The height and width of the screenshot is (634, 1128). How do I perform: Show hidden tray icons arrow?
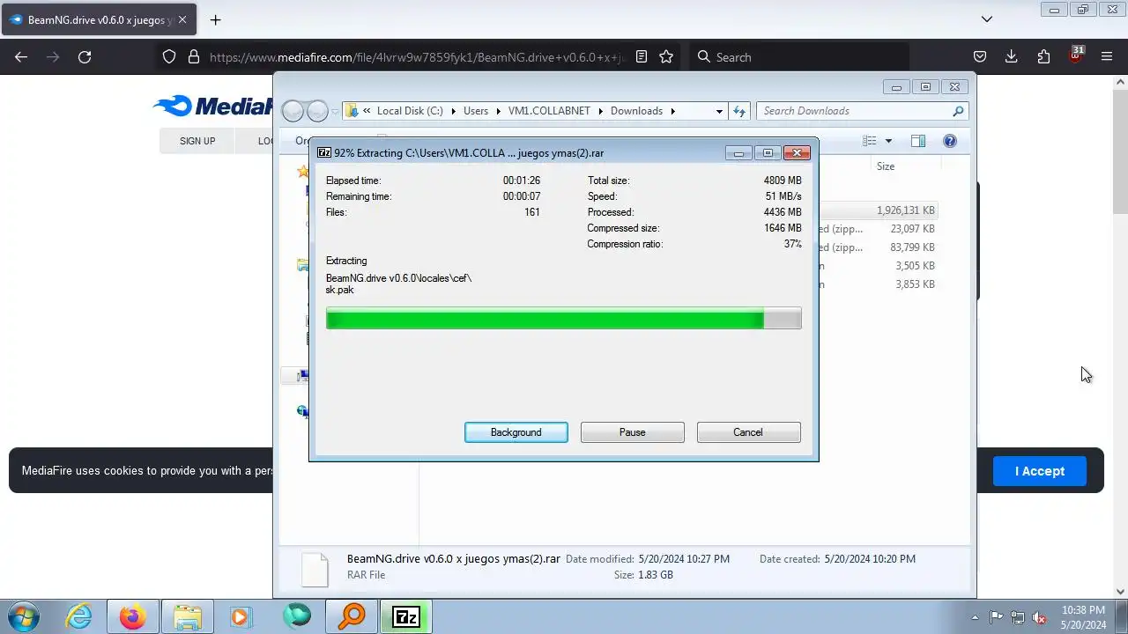pos(975,617)
